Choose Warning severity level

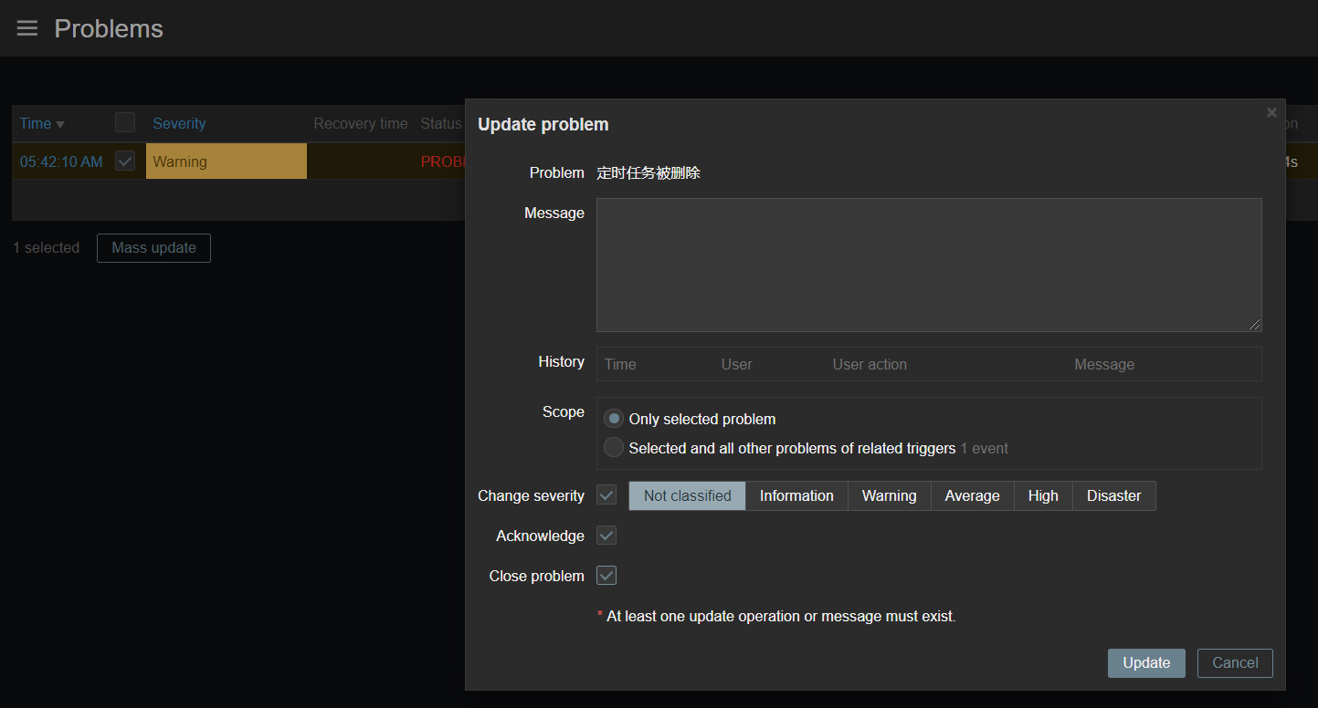(x=889, y=496)
